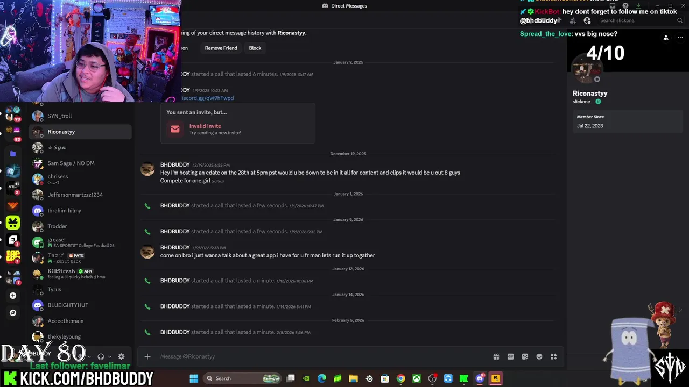Open server folder with 93 badge
The height and width of the screenshot is (387, 689).
click(x=13, y=114)
